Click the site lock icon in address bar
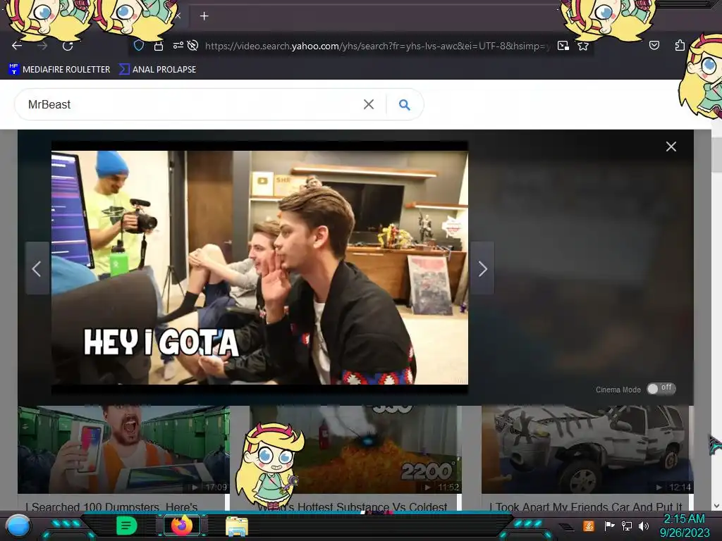 click(x=159, y=46)
